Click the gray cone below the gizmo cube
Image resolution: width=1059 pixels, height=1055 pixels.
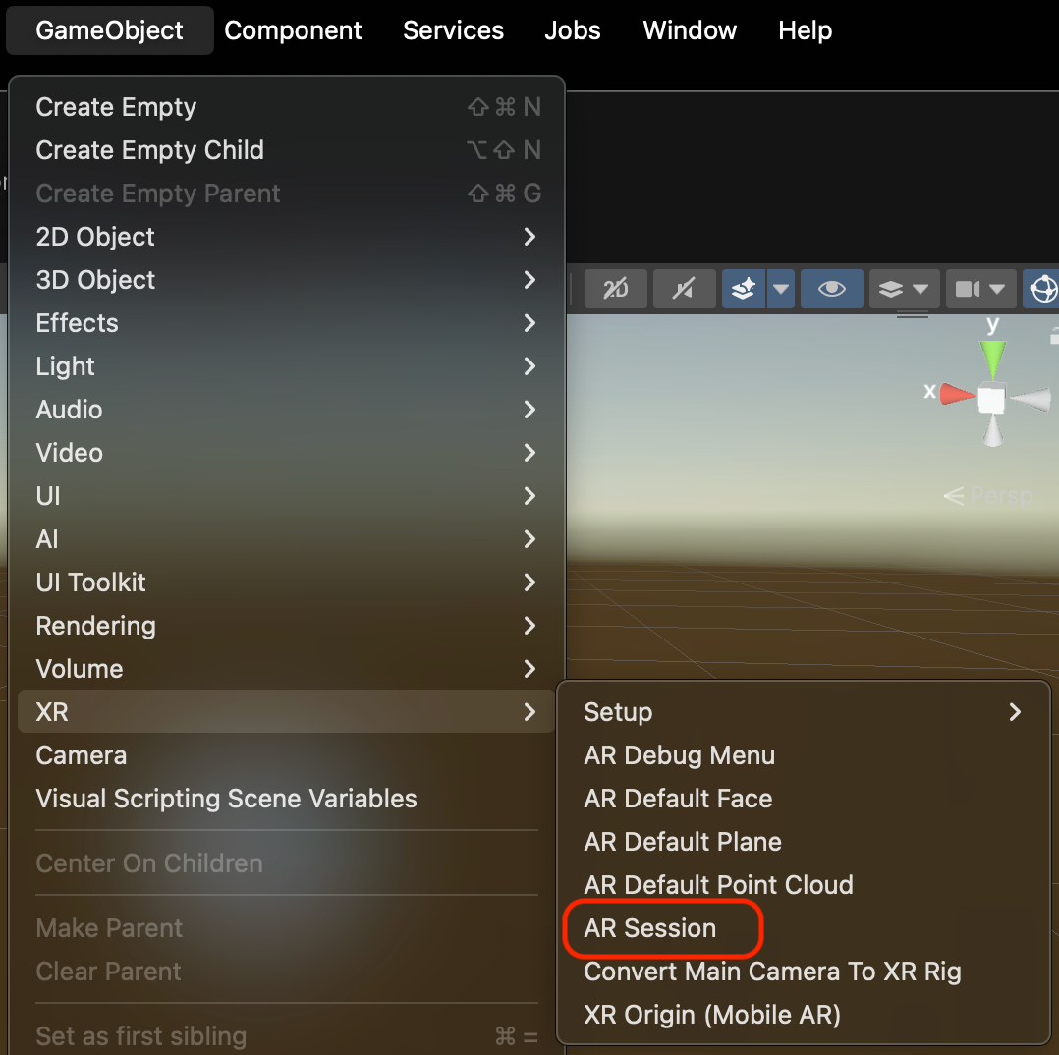pos(993,430)
